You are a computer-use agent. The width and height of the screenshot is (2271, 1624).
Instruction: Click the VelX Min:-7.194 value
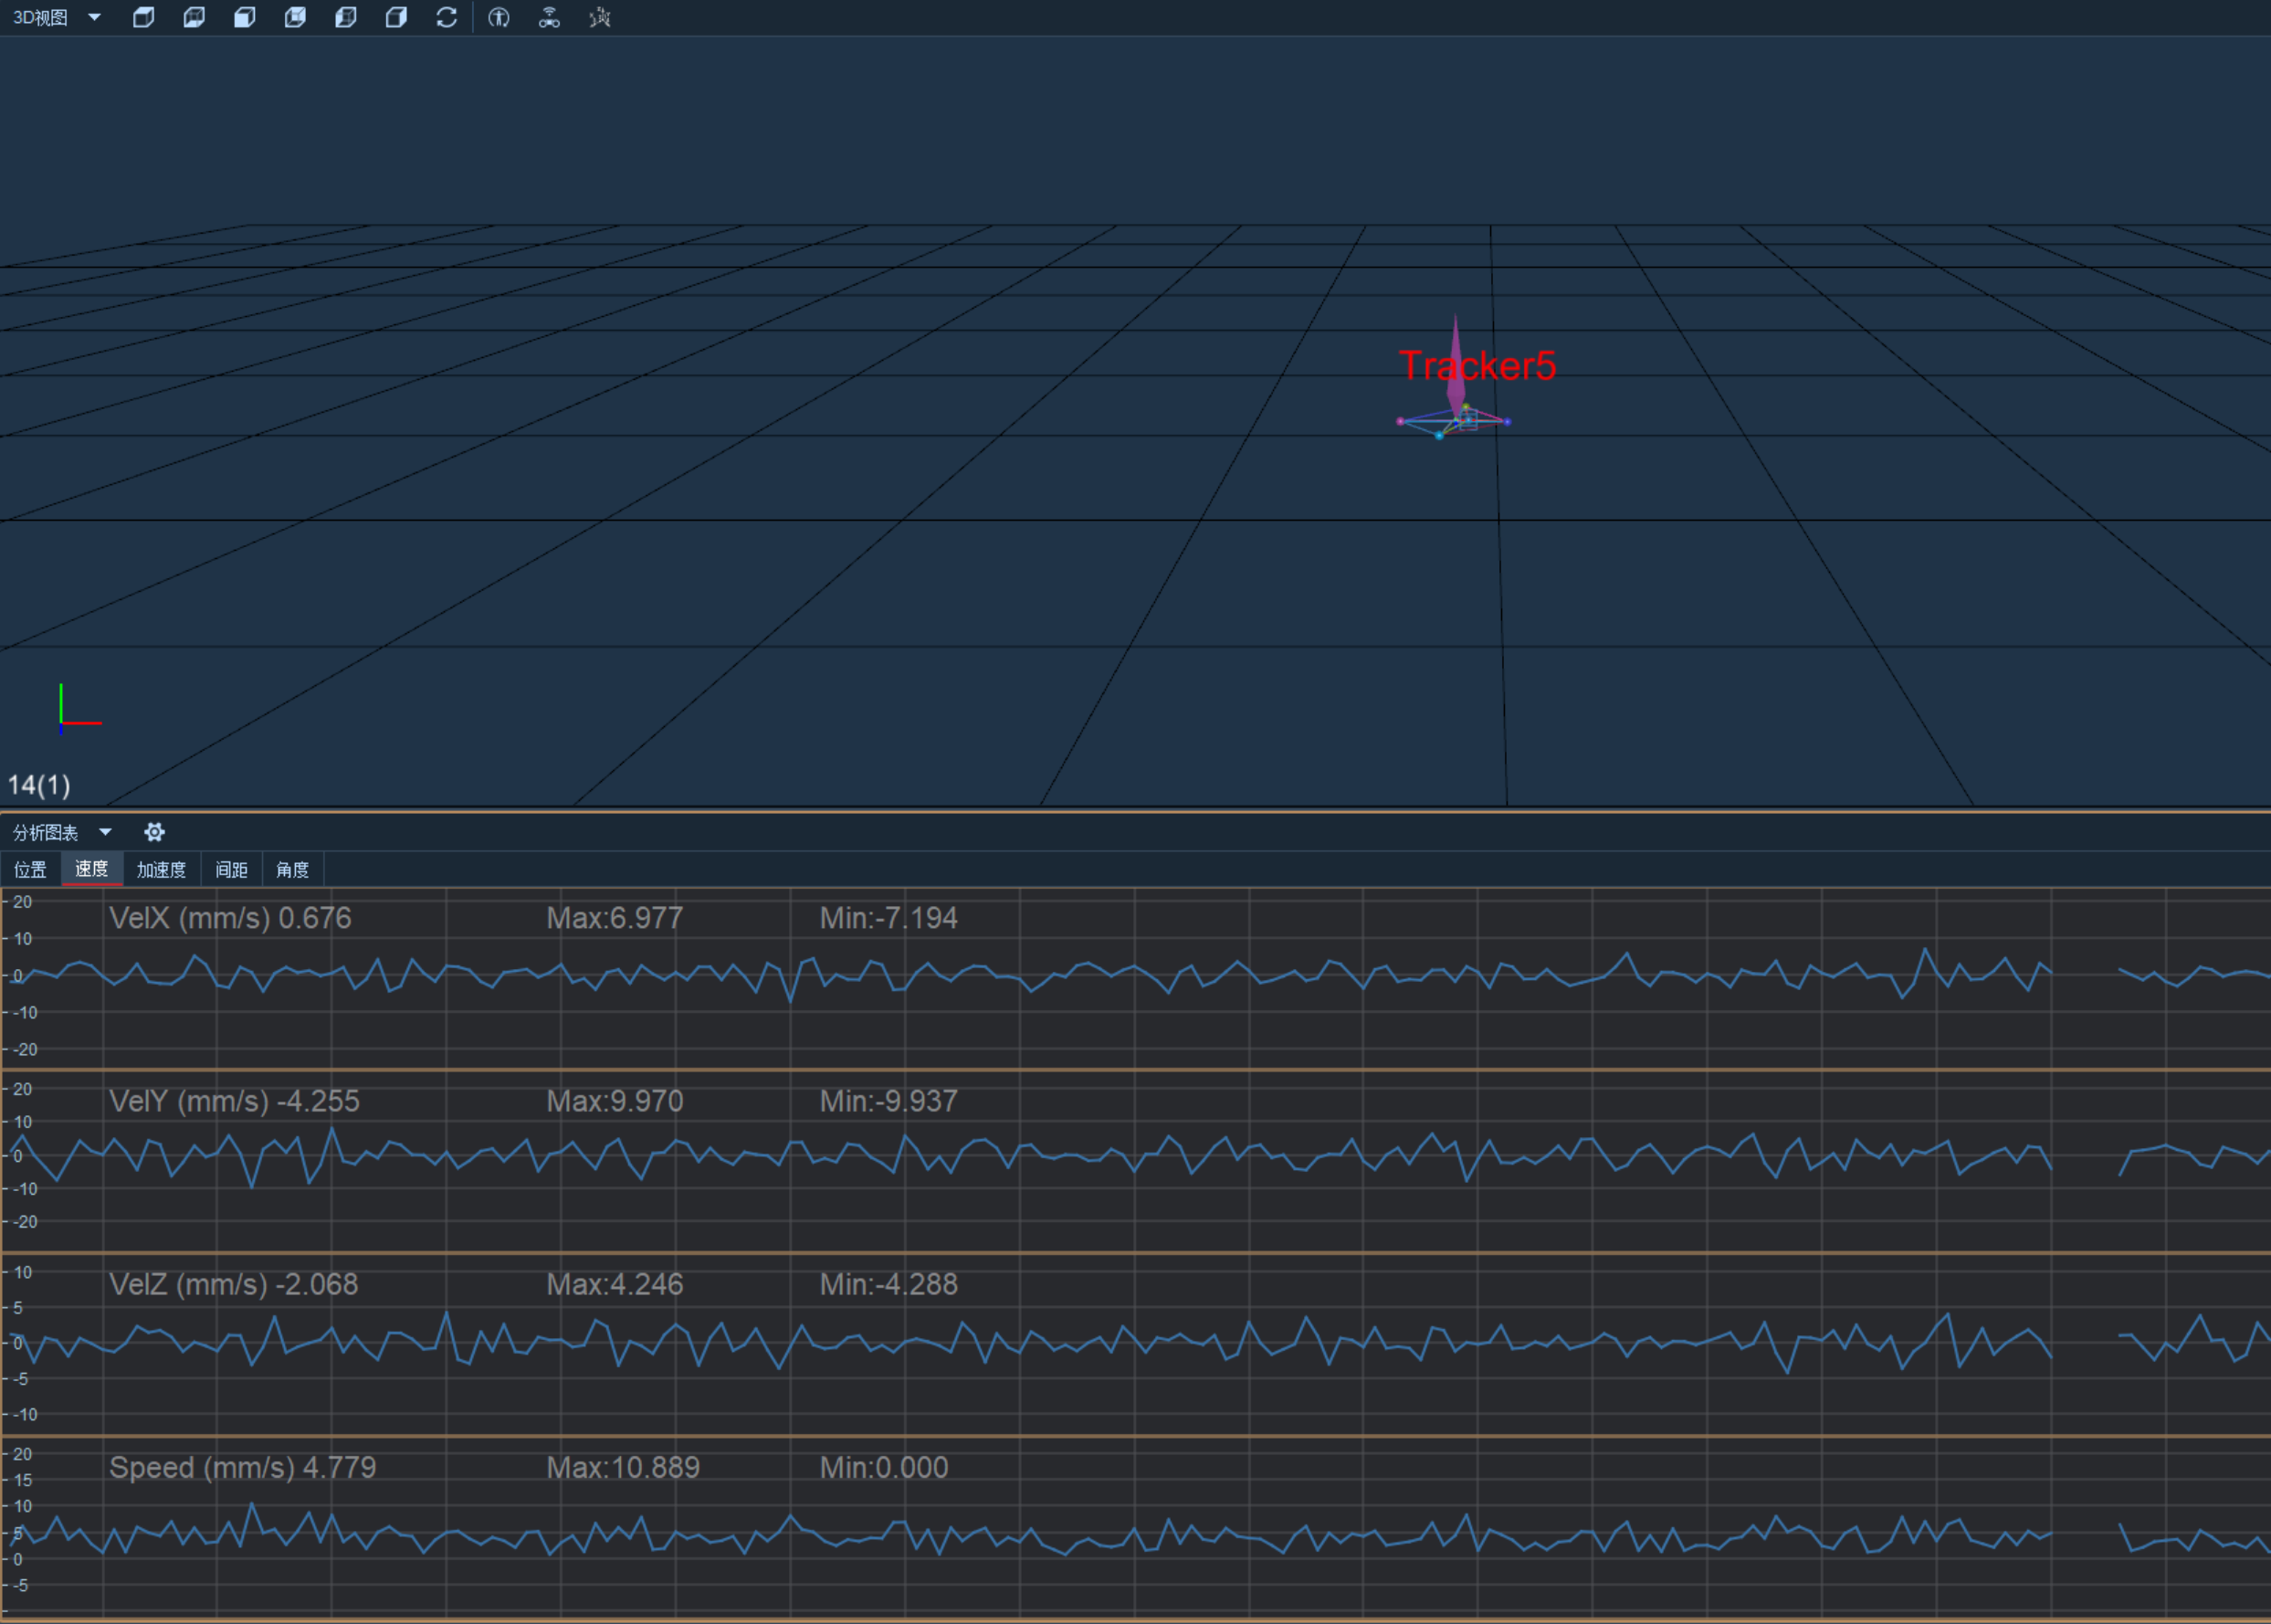888,918
